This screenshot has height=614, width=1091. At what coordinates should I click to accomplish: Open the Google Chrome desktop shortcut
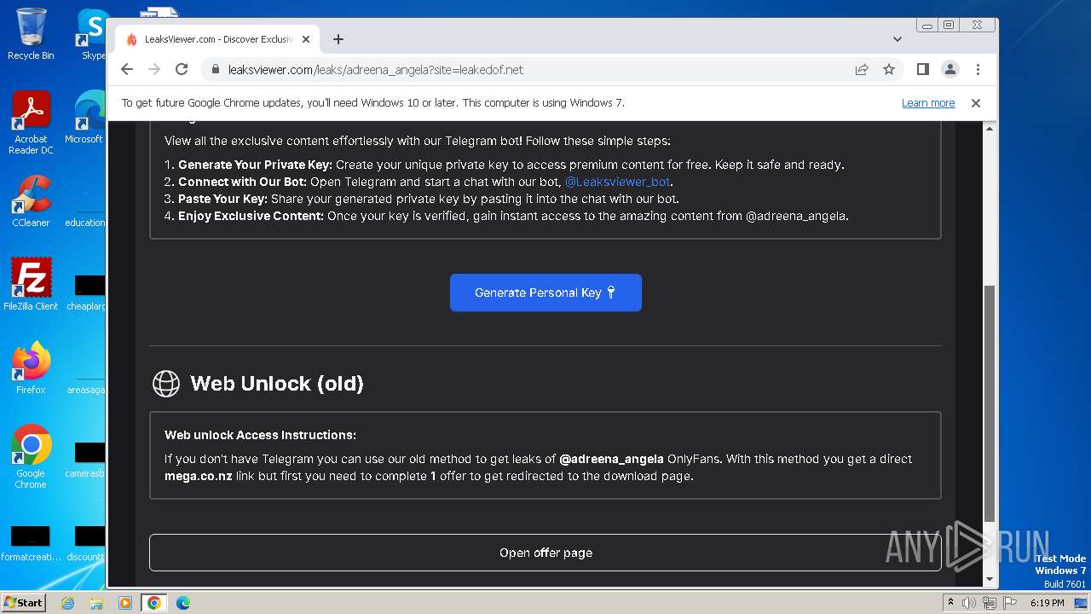click(x=31, y=457)
